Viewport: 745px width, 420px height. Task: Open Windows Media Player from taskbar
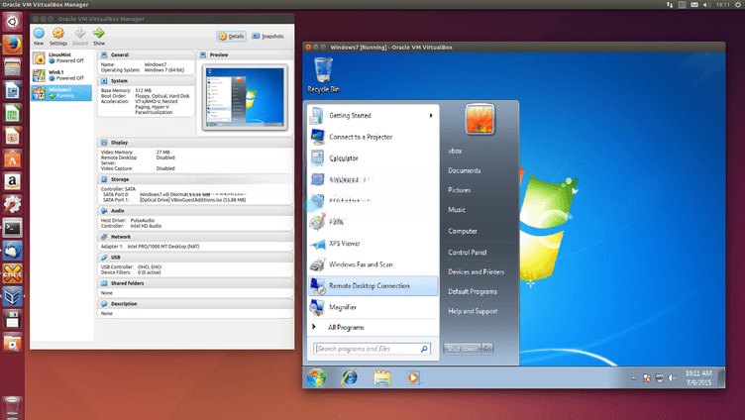pyautogui.click(x=413, y=377)
